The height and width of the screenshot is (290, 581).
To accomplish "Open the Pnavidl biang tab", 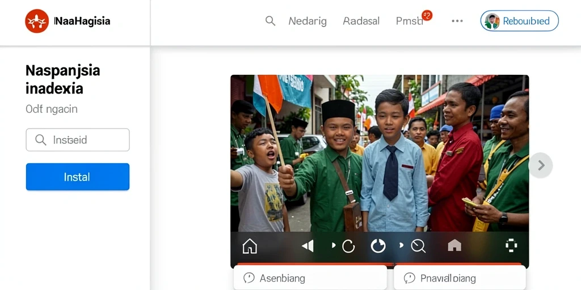I will click(460, 278).
